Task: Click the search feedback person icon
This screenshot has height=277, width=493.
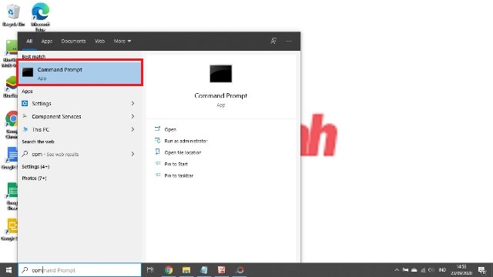Action: pos(273,41)
